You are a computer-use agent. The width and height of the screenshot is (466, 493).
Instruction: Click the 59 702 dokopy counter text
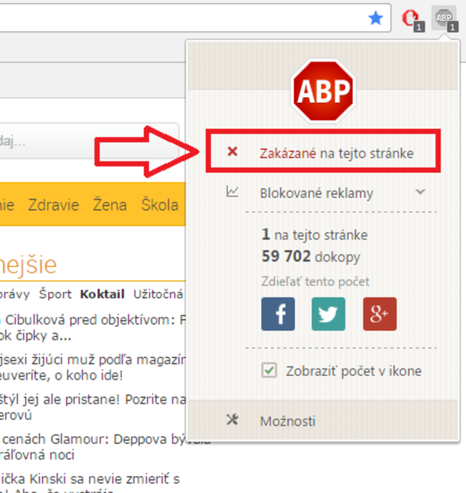coord(311,256)
